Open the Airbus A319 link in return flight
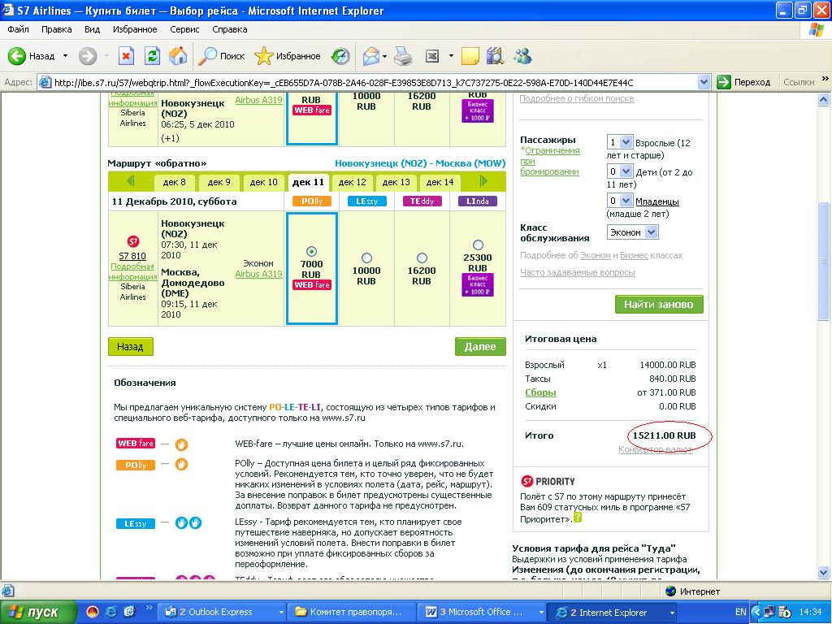This screenshot has width=832, height=624. (258, 274)
